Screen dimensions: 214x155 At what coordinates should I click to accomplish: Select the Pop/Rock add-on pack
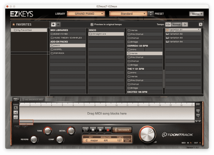point(68,53)
